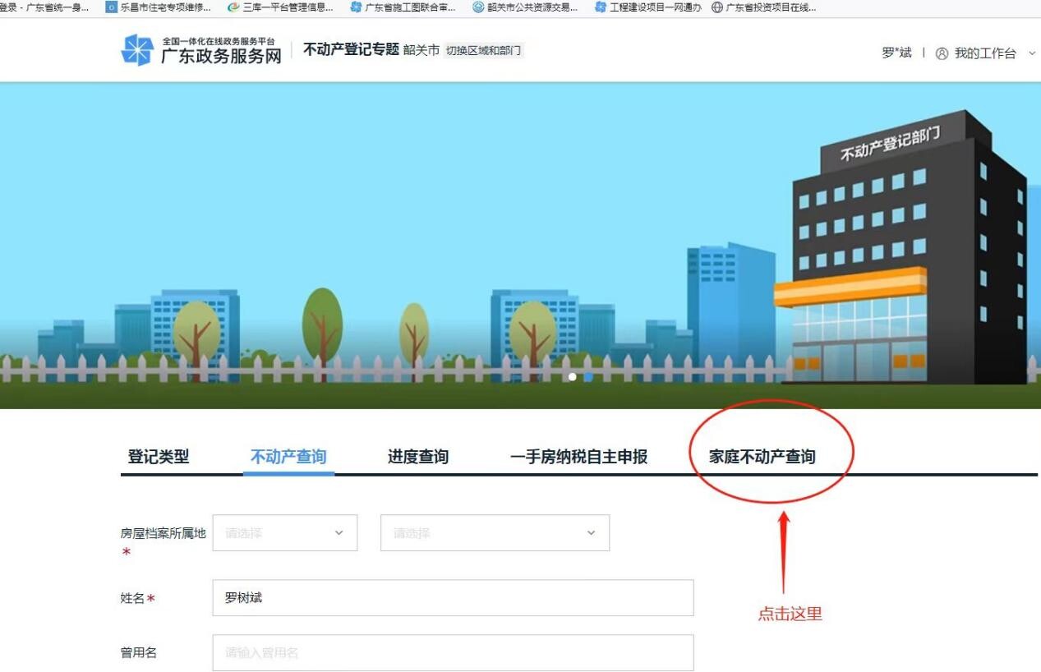Open the second 请选择 dropdown
Screen dimensions: 1041x672
coord(494,532)
